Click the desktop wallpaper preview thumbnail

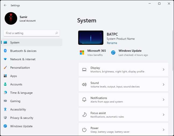(x=91, y=38)
